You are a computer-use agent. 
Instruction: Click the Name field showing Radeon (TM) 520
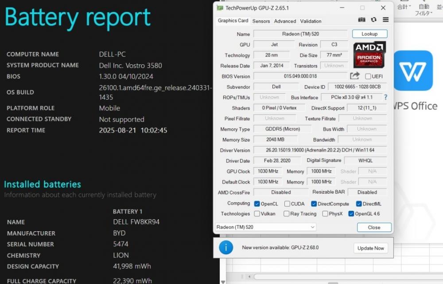(x=301, y=34)
